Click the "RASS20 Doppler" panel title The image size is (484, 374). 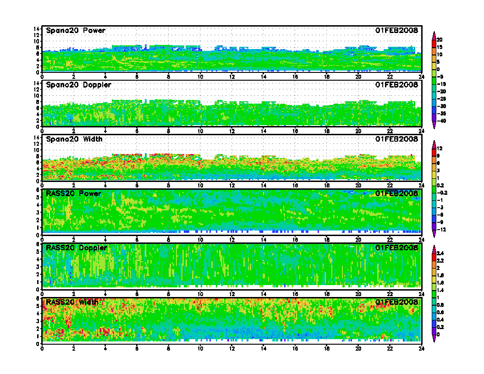click(76, 248)
